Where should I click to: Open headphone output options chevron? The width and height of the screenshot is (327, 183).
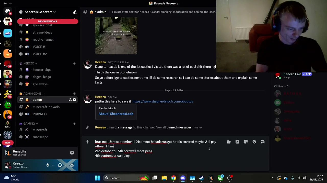[65, 165]
